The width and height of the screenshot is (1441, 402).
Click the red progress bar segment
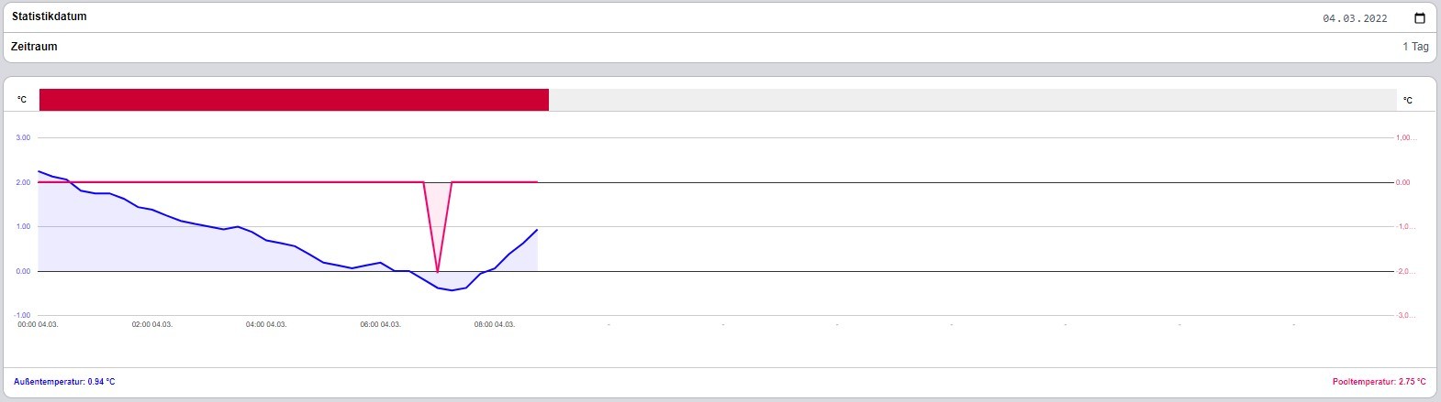(294, 100)
